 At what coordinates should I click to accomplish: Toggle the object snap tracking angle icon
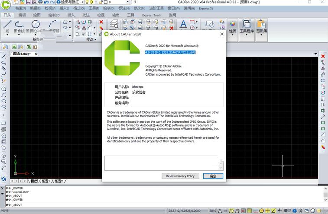point(273,211)
